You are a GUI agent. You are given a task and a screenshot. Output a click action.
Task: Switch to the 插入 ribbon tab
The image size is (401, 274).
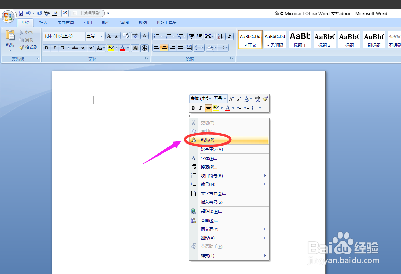coord(43,22)
